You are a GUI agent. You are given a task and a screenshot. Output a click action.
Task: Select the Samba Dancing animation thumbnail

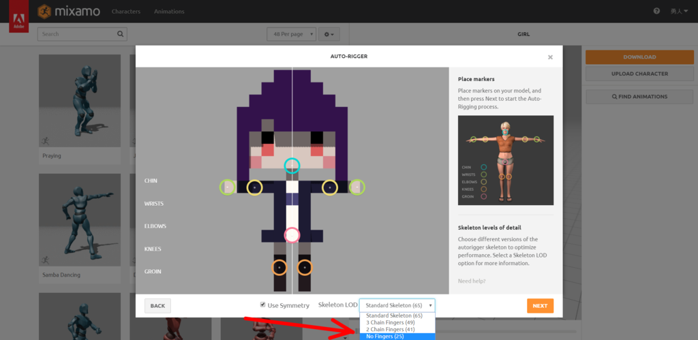point(80,220)
